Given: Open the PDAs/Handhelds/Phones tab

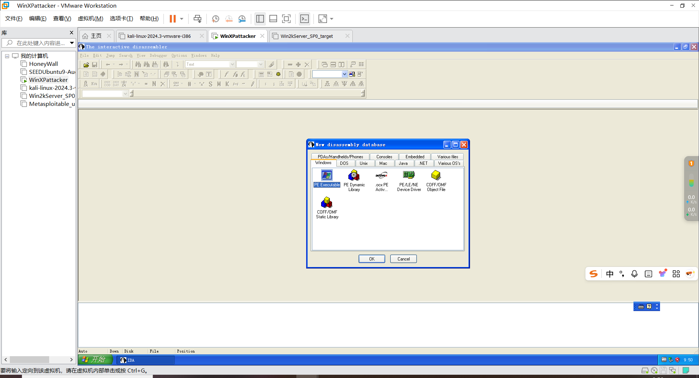Looking at the screenshot, I should 340,157.
